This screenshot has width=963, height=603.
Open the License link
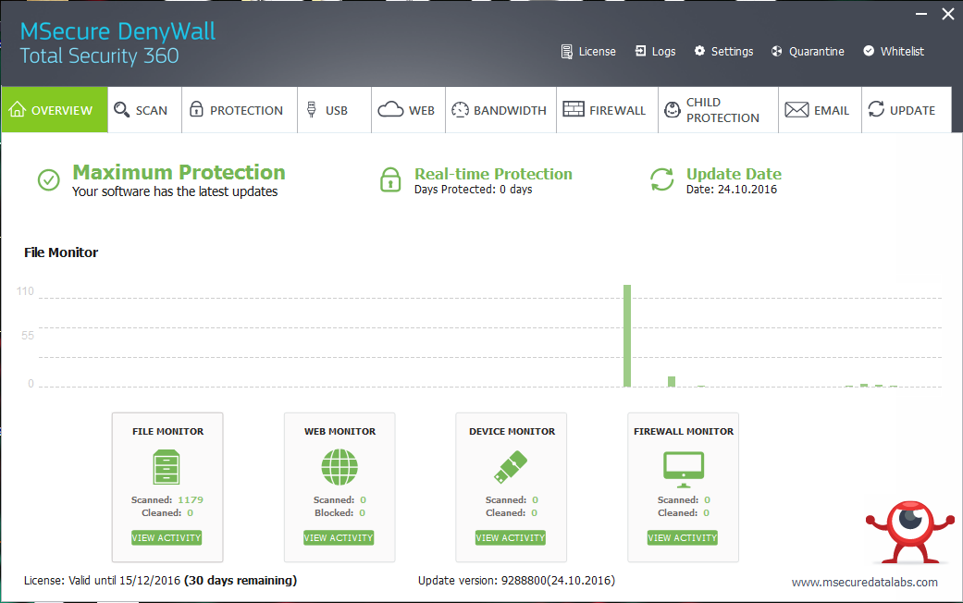pyautogui.click(x=588, y=52)
